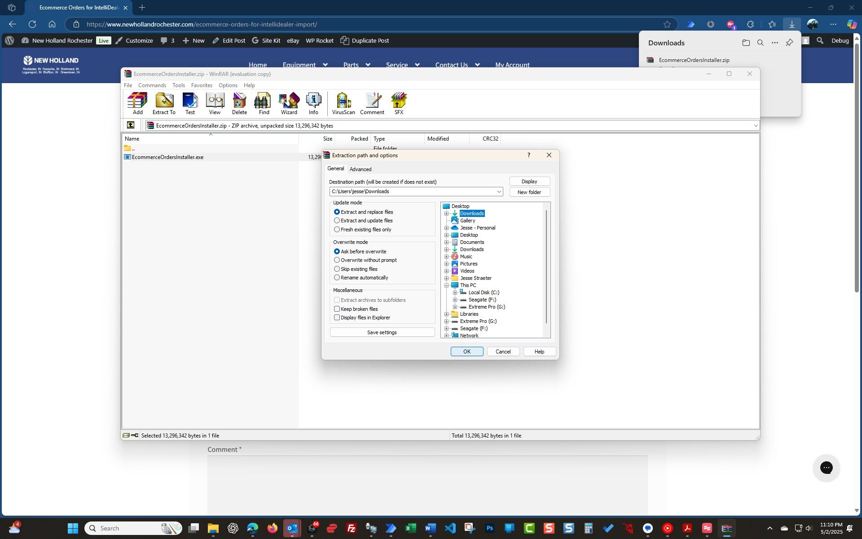This screenshot has height=539, width=862.
Task: Switch to the Advanced tab
Action: point(360,169)
